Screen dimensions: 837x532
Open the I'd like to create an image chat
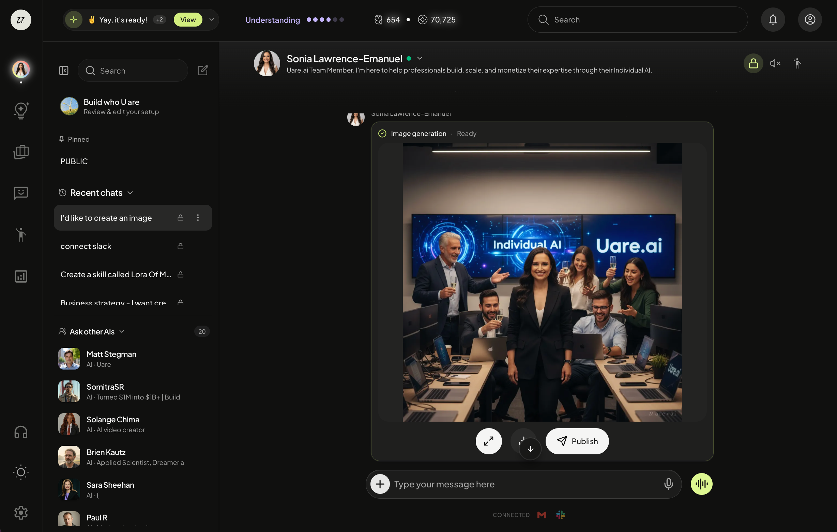[x=133, y=218]
